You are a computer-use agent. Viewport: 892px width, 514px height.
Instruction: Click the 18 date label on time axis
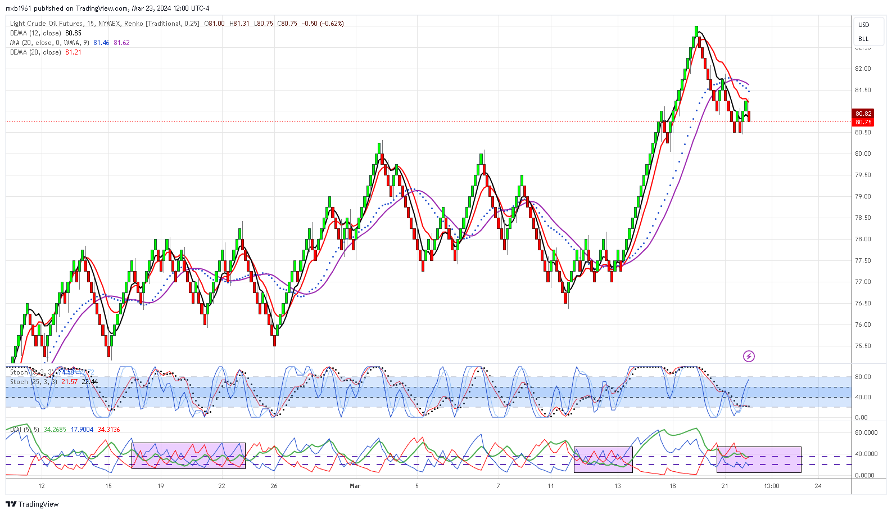point(672,486)
